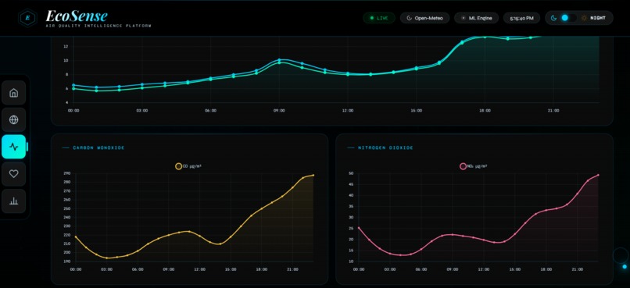Click the 290 value on the CO chart axis

[x=66, y=173]
